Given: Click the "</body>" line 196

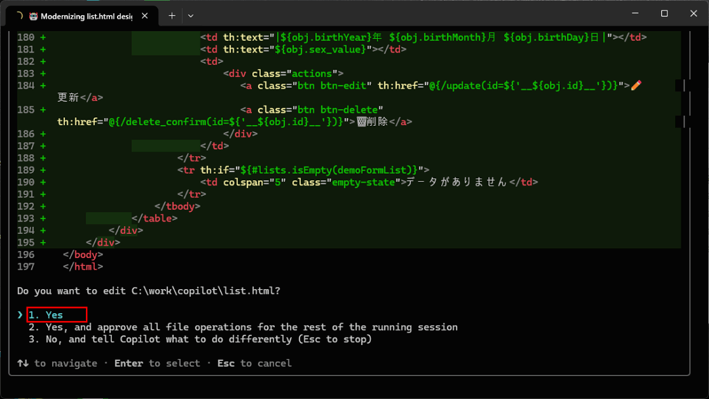Looking at the screenshot, I should tap(83, 255).
